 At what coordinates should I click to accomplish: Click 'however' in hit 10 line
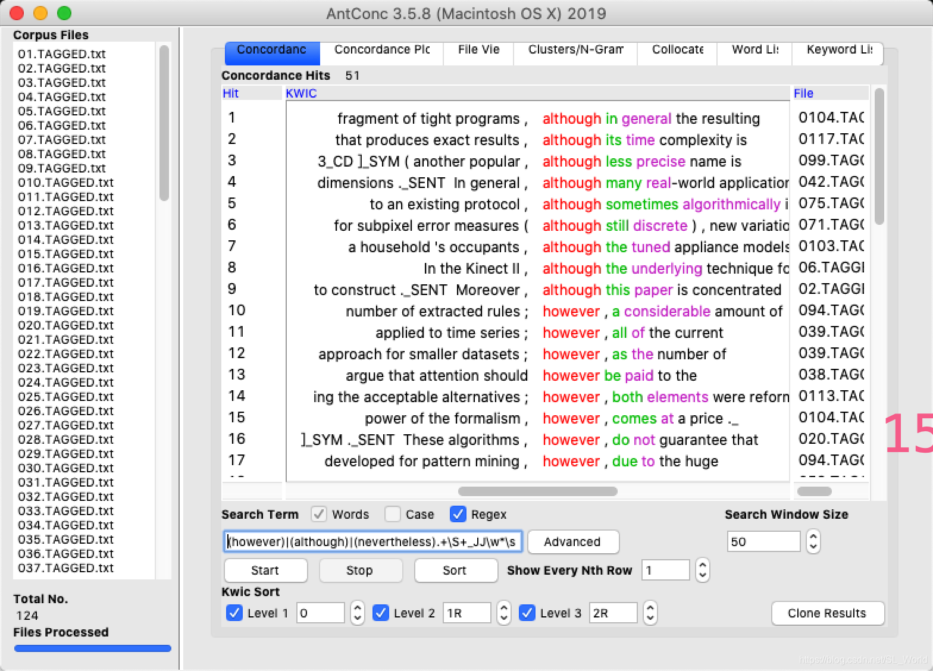pos(571,312)
